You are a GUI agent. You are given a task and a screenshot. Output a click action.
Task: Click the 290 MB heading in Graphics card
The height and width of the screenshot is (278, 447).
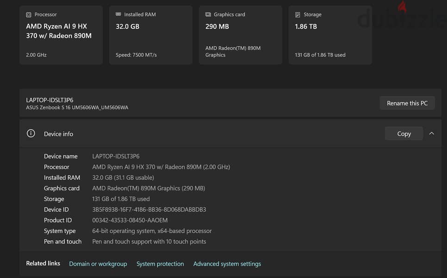(217, 26)
